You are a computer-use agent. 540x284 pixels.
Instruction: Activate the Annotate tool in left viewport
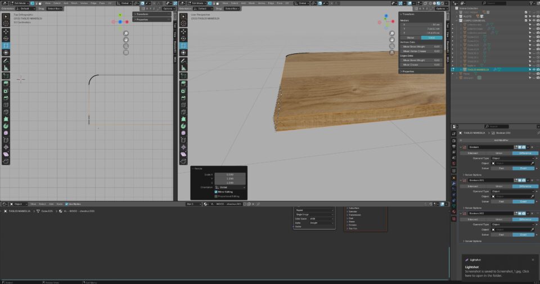(x=6, y=60)
